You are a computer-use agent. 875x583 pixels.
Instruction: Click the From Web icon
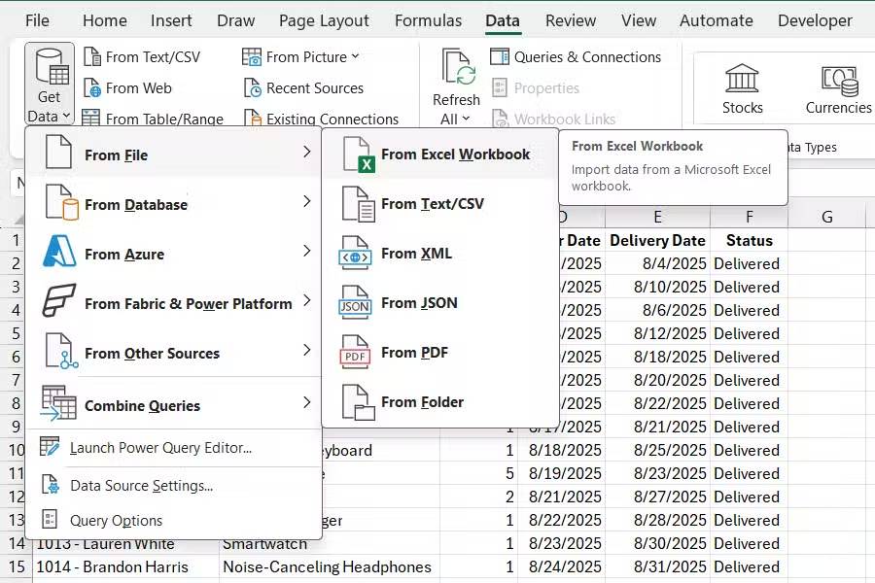tap(92, 88)
